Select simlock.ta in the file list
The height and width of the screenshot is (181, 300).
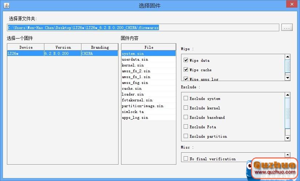(x=149, y=112)
